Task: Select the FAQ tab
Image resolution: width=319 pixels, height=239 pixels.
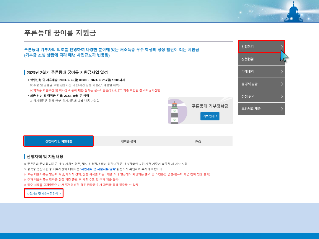Action: click(x=198, y=141)
